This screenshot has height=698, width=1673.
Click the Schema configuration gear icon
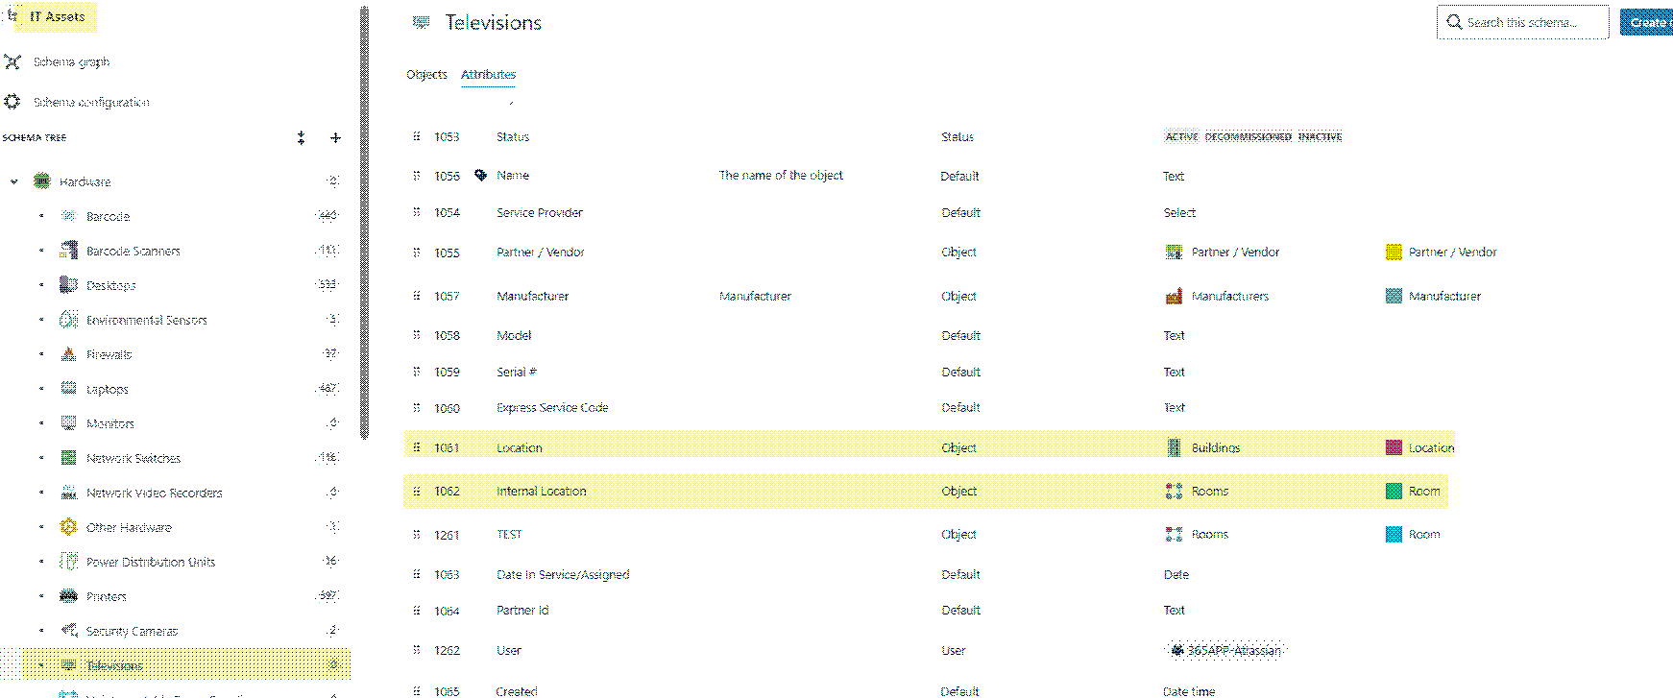point(12,102)
